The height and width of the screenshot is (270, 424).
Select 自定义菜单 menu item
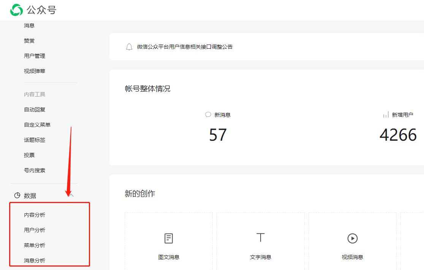pos(37,124)
